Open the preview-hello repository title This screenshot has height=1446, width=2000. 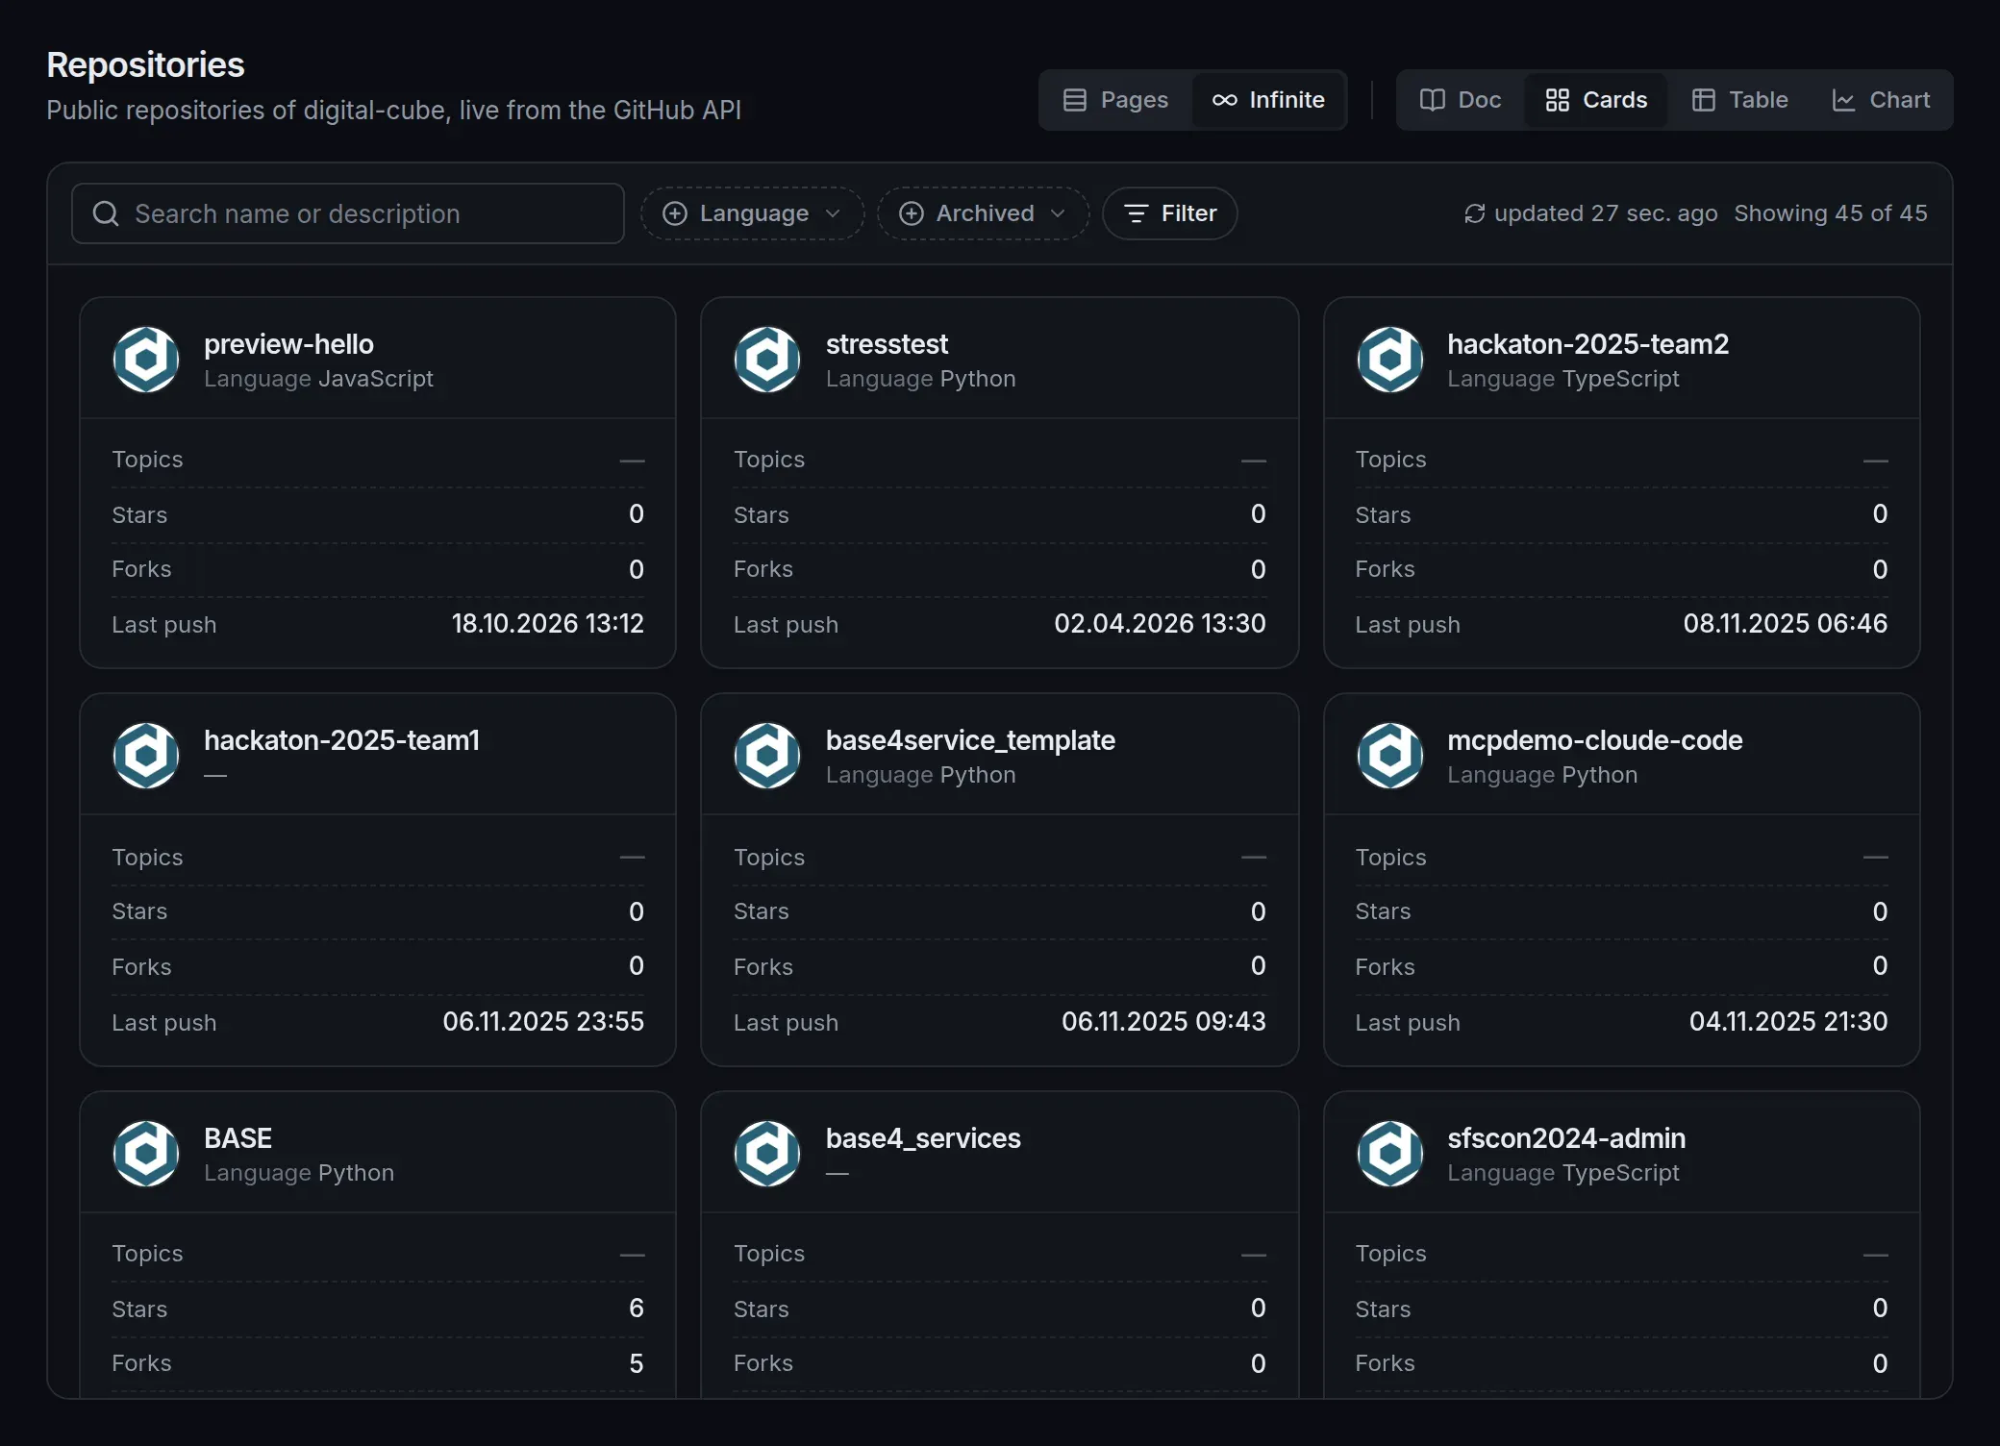pos(288,344)
